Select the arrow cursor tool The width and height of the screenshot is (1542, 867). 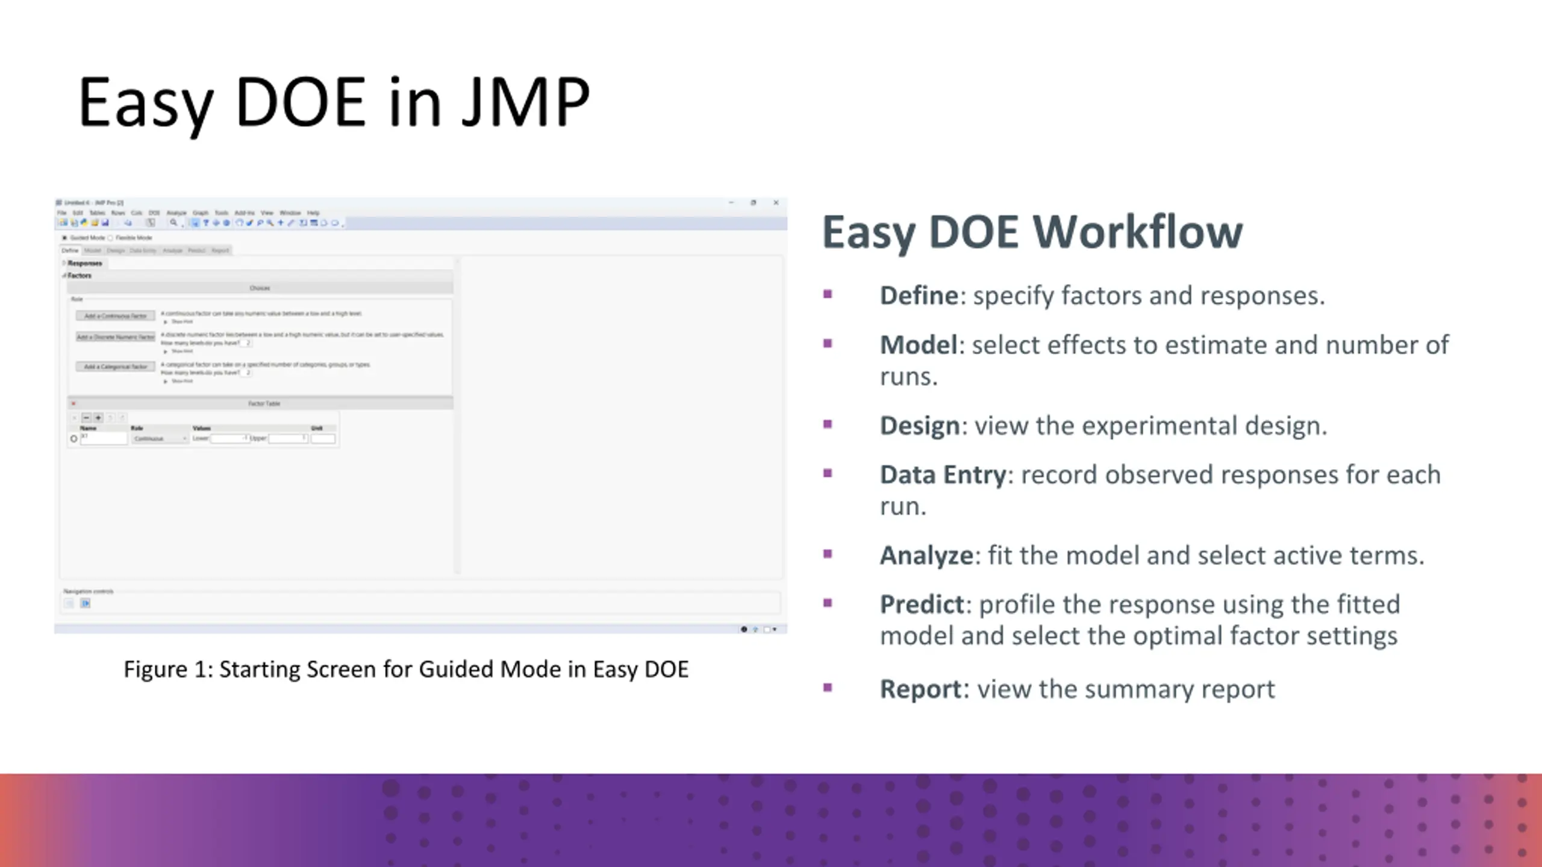(x=195, y=223)
